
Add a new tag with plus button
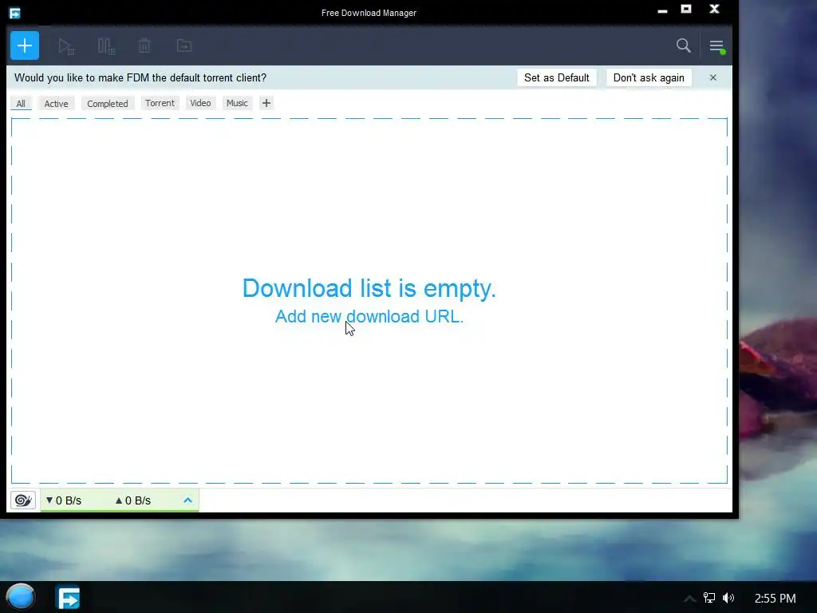[x=266, y=103]
